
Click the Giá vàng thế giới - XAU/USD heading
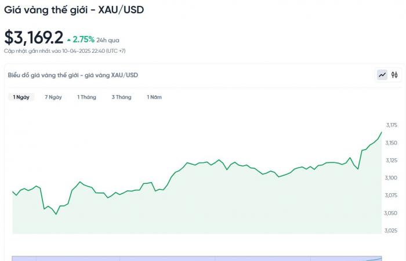74,10
